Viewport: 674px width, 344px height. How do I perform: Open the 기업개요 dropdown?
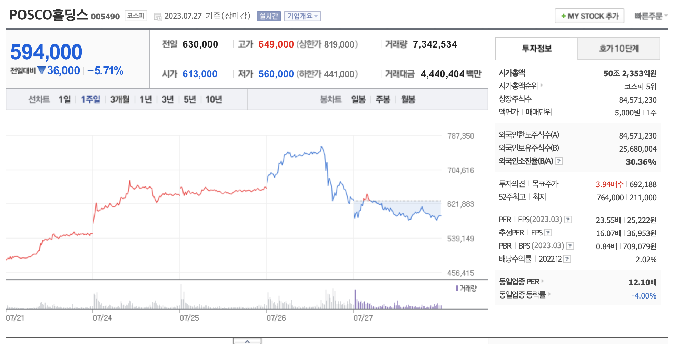click(303, 16)
